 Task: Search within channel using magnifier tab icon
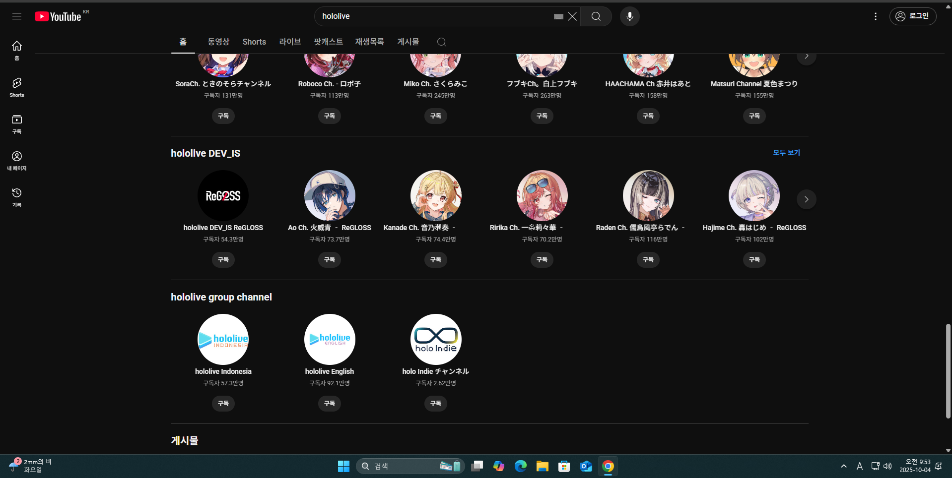[x=441, y=42]
